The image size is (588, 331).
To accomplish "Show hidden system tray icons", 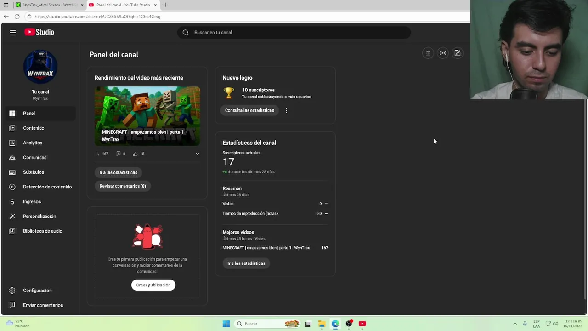I will point(515,324).
